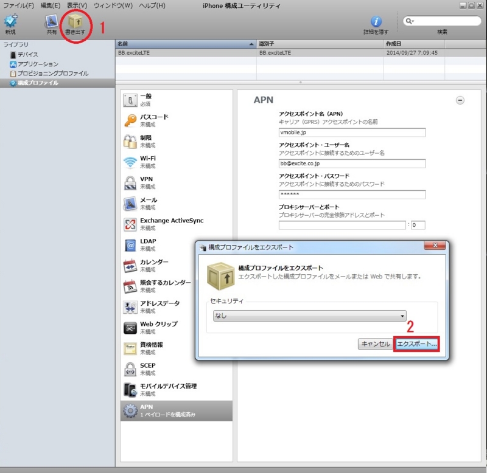Screen dimensions: 487x473
Task: Open プロビジョニングプロファイル in the sidebar
Action: [x=49, y=74]
